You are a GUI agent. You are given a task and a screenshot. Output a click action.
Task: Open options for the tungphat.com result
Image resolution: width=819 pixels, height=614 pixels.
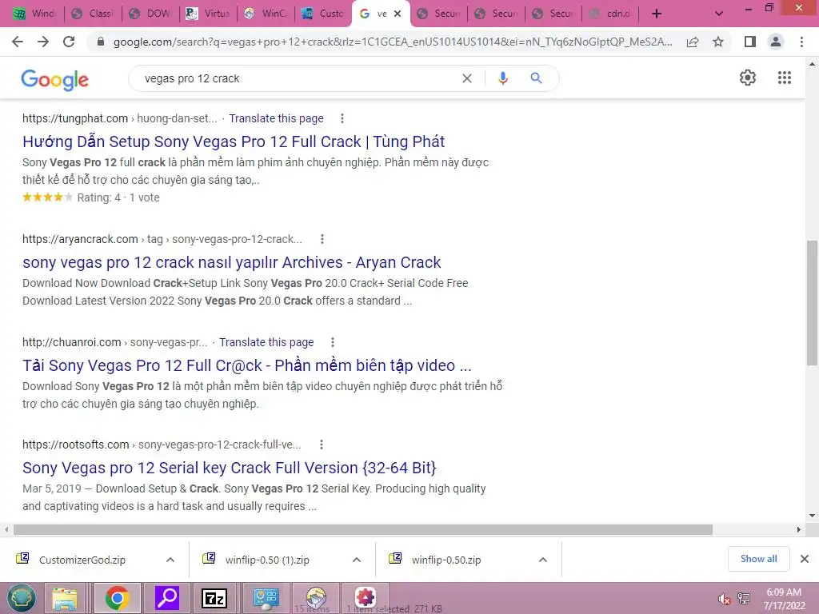click(x=342, y=118)
